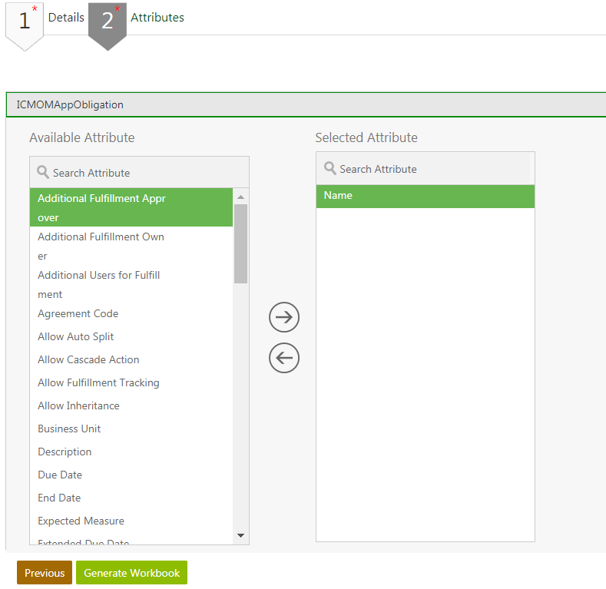
Task: Focus the Available Attribute search field
Action: pos(146,173)
